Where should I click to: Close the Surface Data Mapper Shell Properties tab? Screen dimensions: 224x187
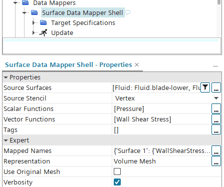coord(137,65)
